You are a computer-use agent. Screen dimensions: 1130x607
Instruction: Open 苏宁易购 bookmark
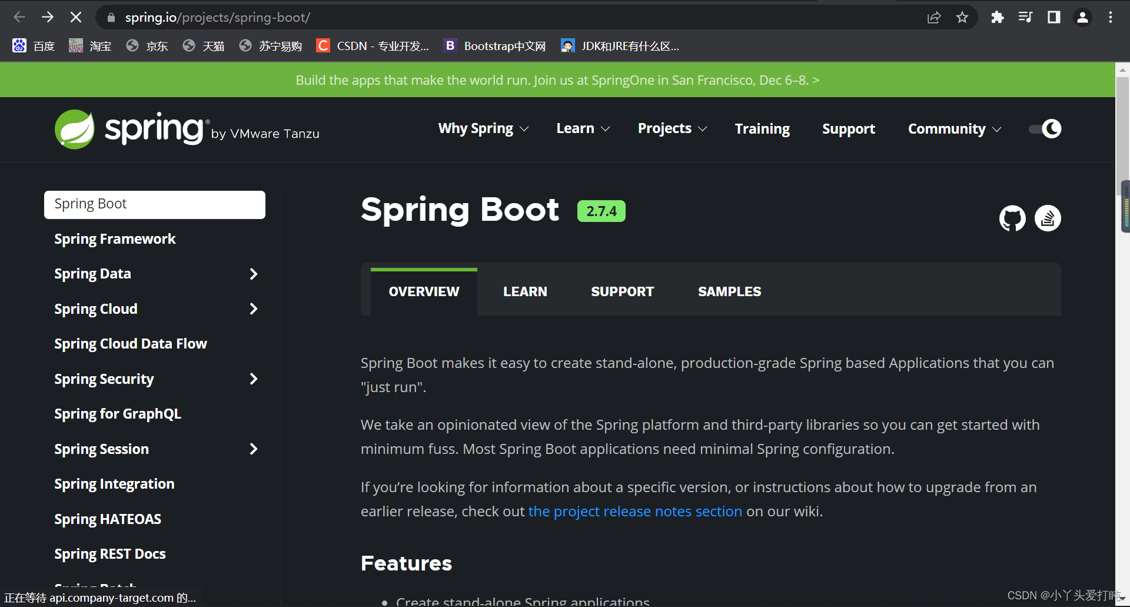[x=271, y=46]
